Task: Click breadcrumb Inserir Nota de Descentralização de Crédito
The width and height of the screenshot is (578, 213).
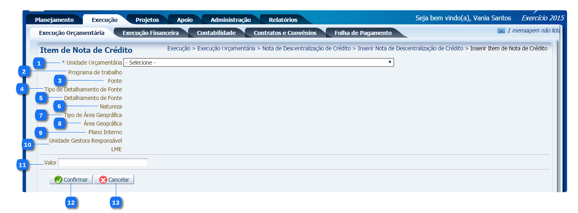Action: pos(410,48)
